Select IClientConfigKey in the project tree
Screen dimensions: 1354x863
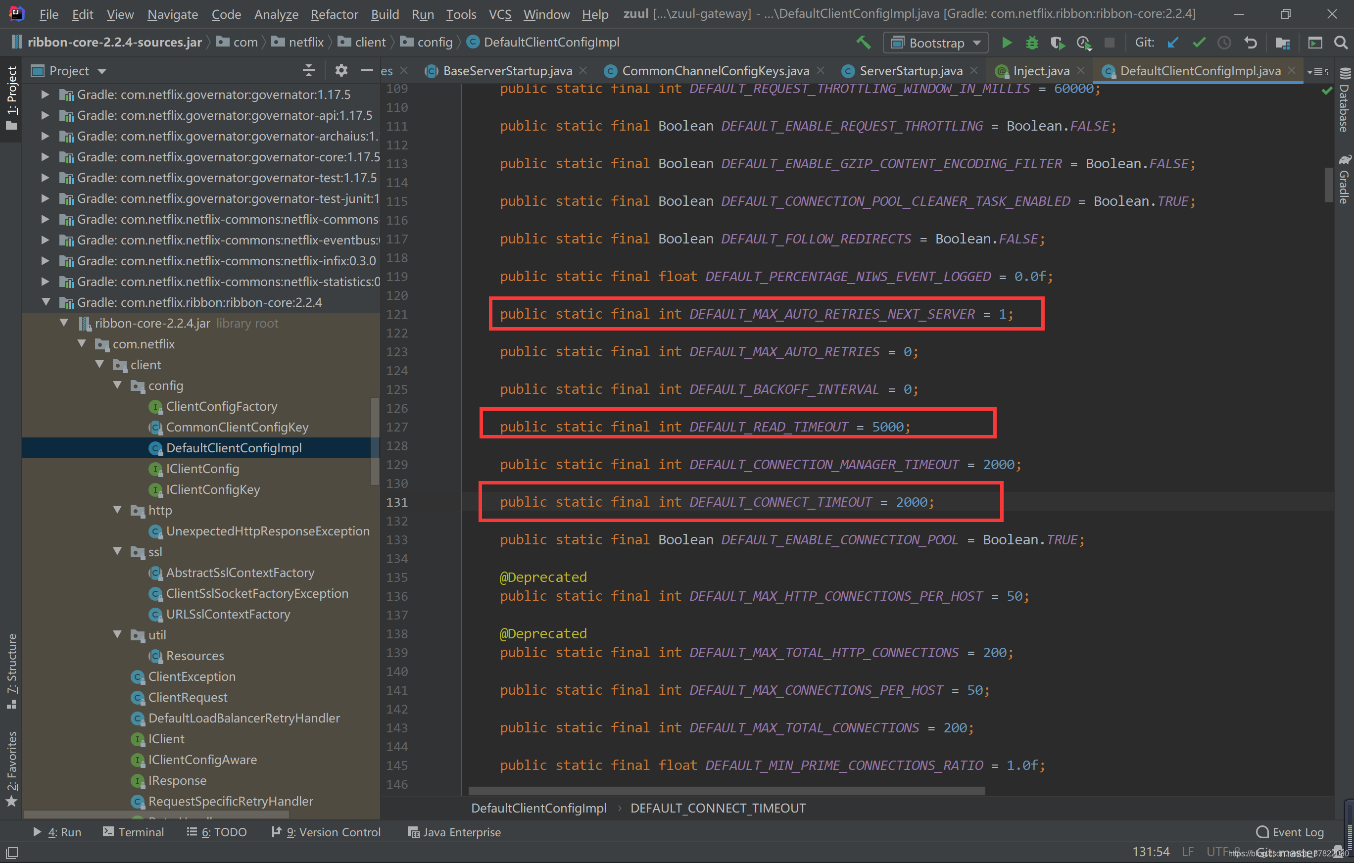click(212, 490)
